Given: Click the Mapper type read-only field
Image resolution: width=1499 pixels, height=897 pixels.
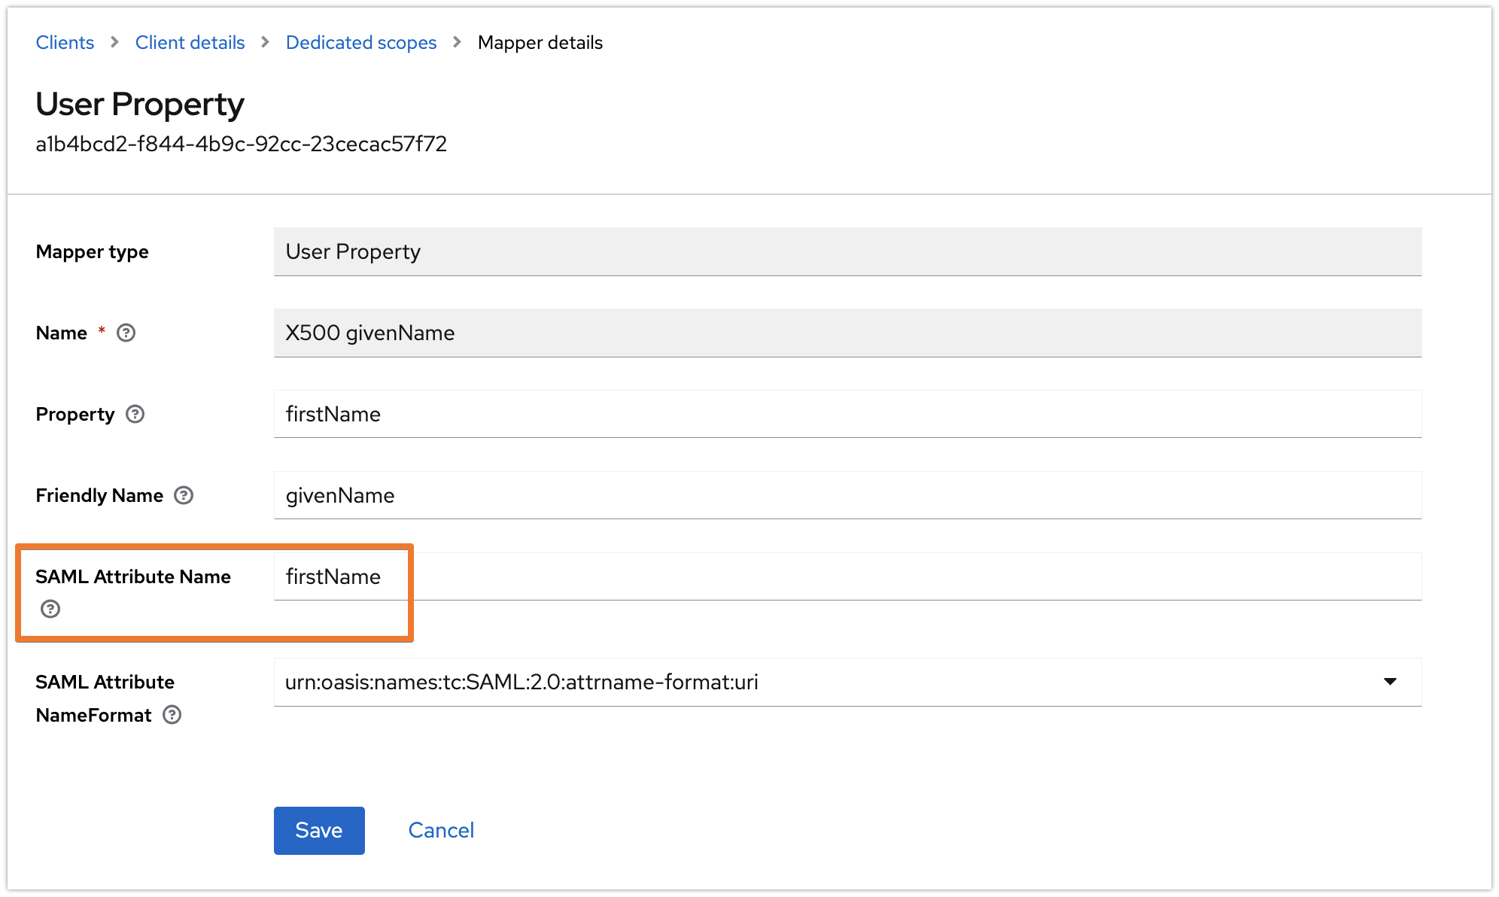Looking at the screenshot, I should point(847,251).
